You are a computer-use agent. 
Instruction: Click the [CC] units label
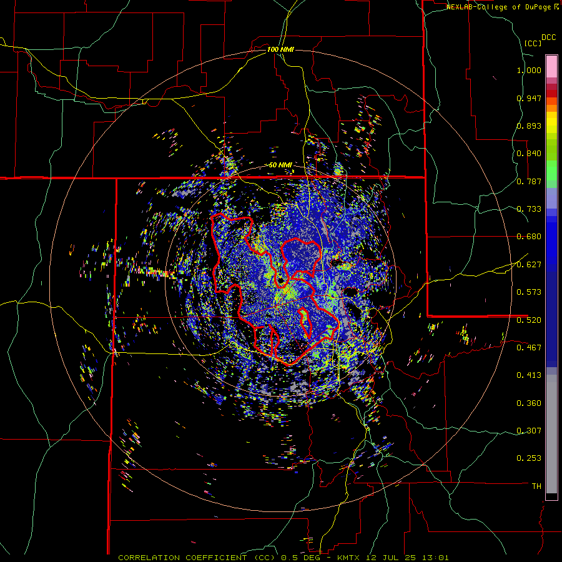(533, 43)
